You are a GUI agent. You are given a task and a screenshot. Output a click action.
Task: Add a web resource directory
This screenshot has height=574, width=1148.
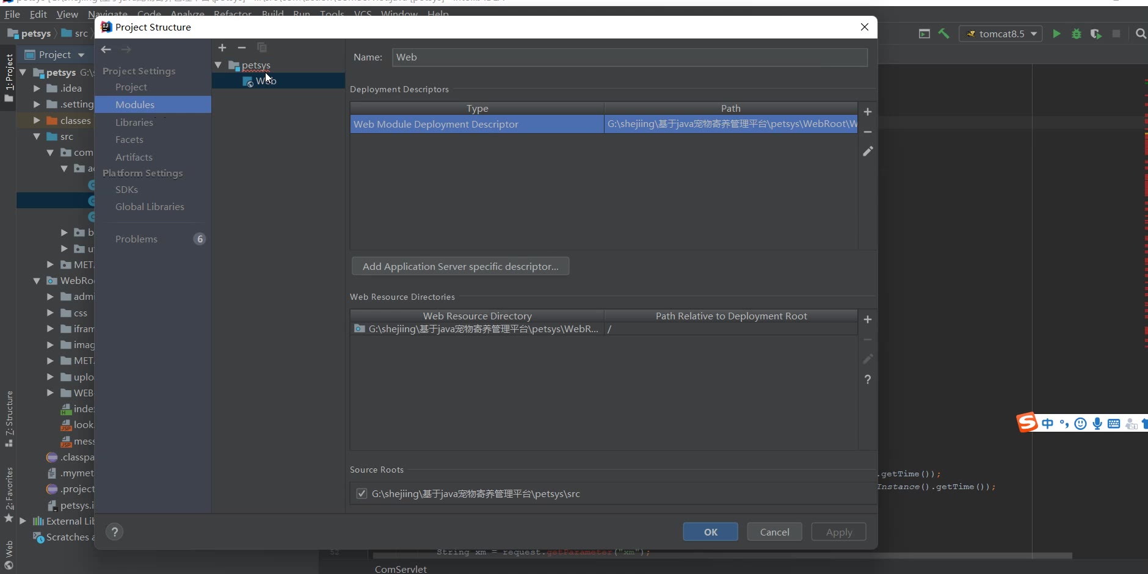click(x=868, y=319)
